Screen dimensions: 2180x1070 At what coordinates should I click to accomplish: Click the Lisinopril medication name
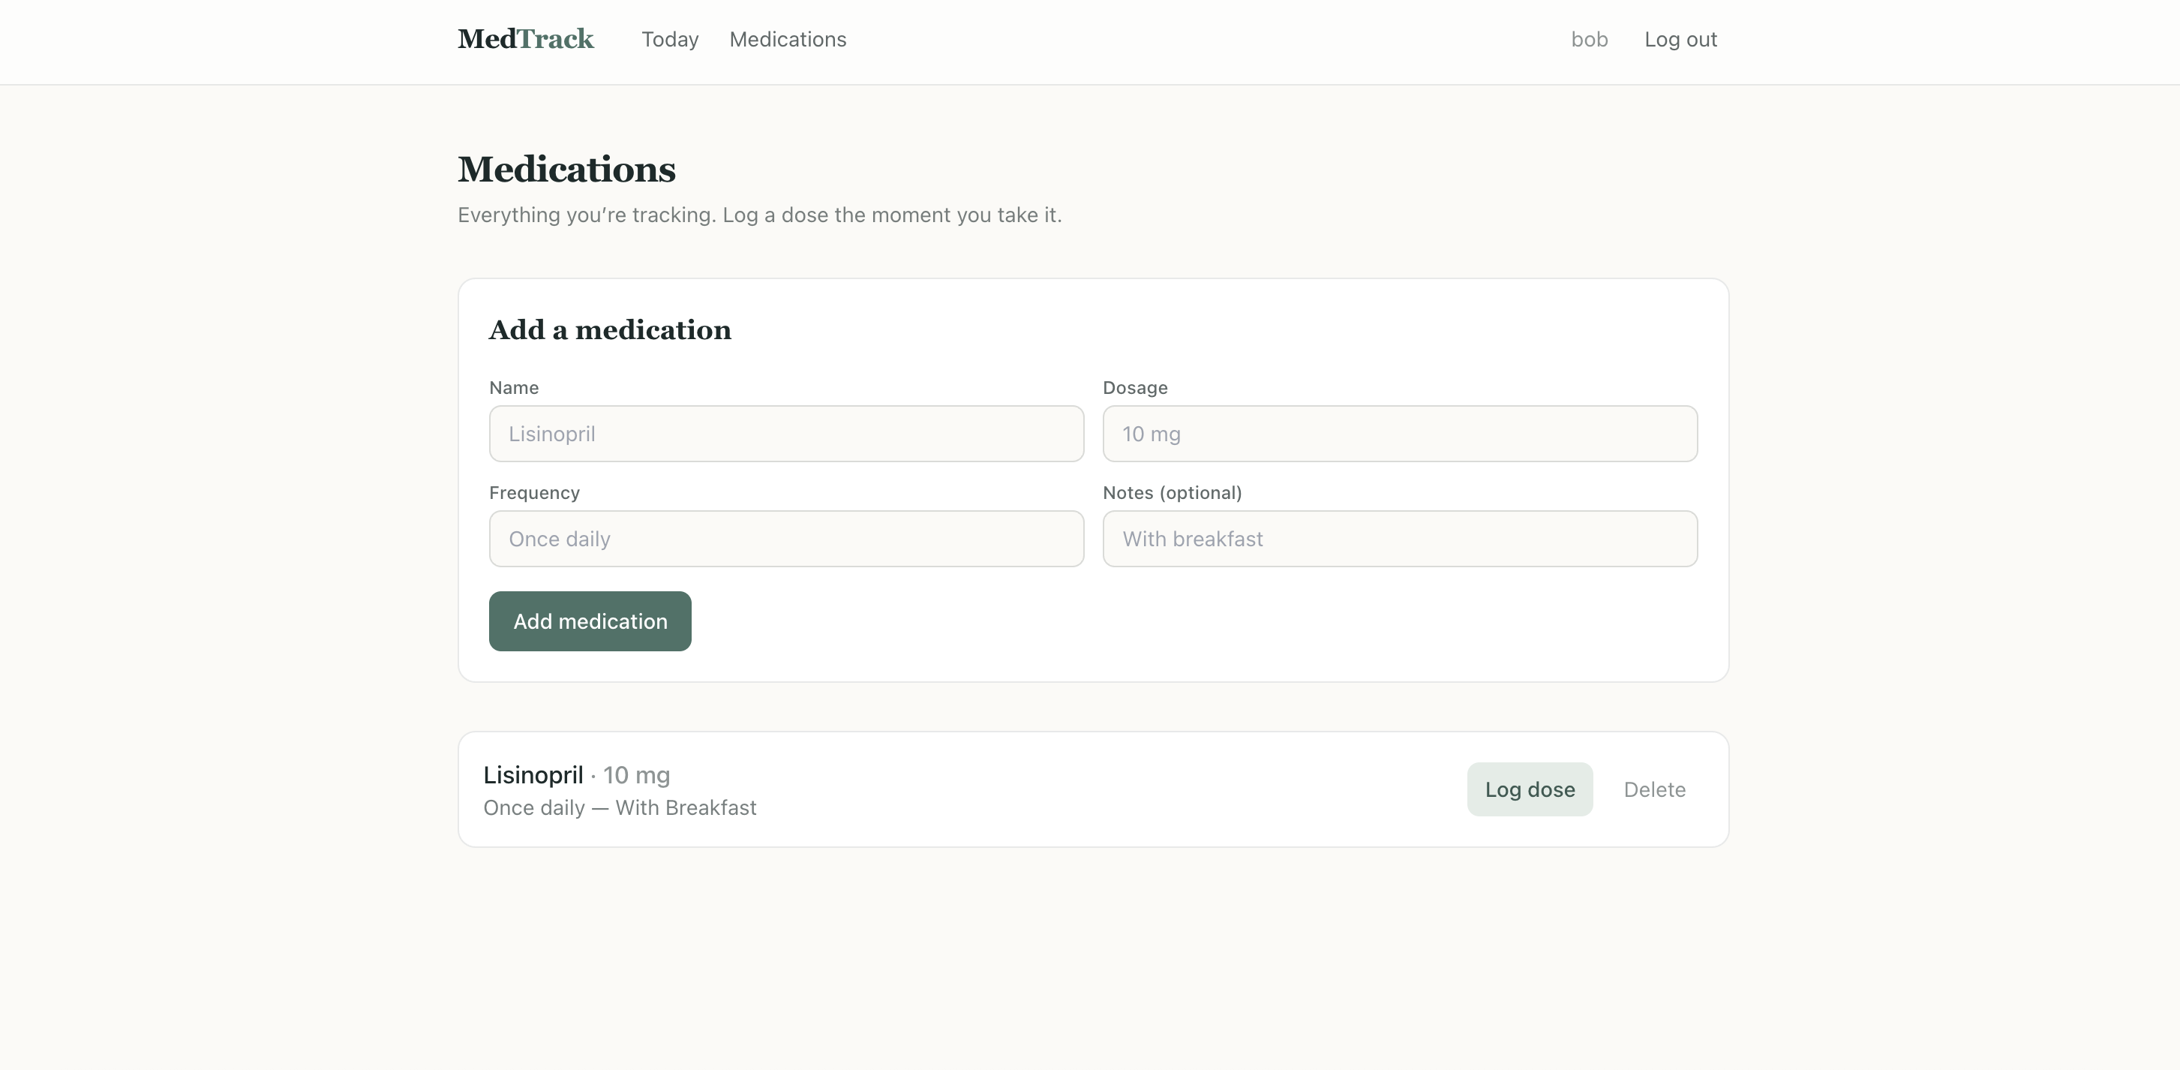point(533,775)
